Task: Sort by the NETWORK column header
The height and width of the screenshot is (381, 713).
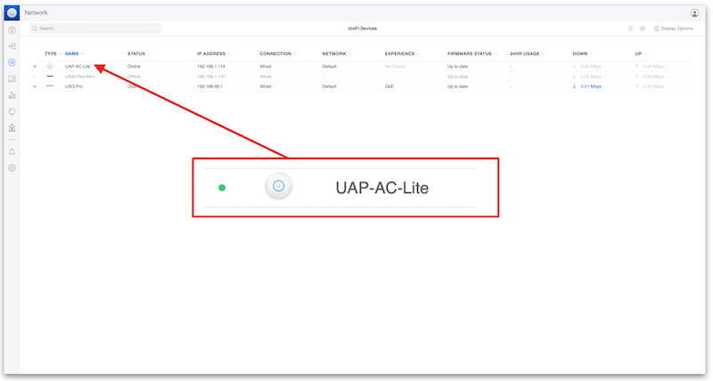Action: click(337, 53)
